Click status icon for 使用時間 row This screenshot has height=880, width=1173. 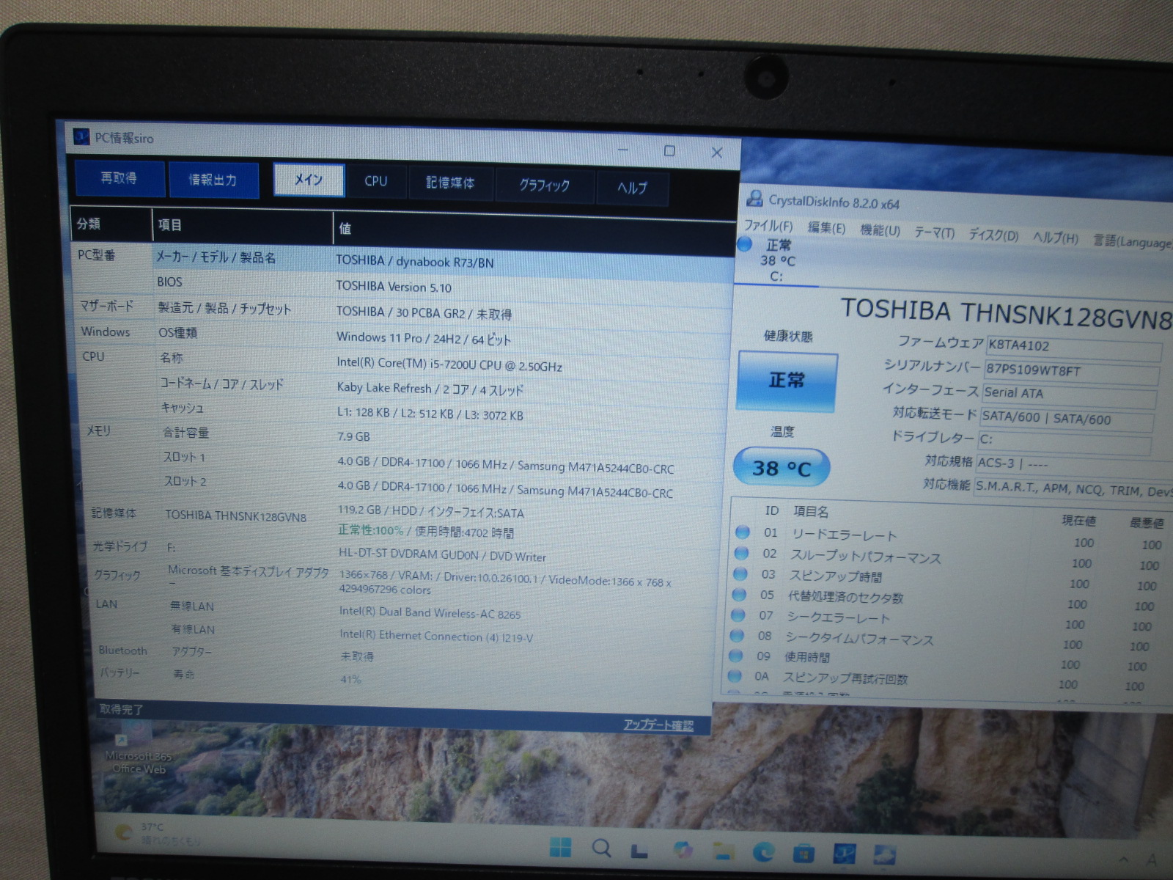click(x=735, y=656)
